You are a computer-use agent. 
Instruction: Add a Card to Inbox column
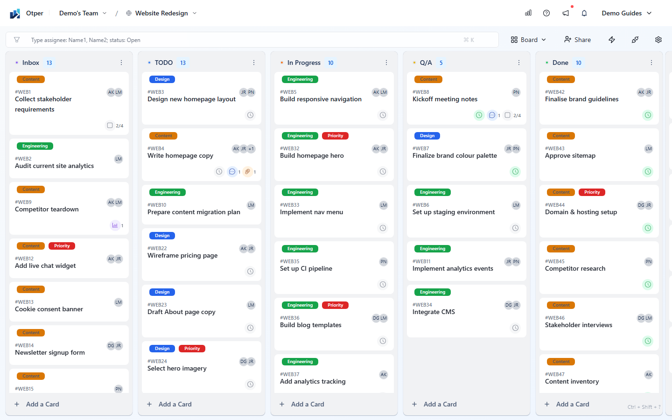pos(37,404)
